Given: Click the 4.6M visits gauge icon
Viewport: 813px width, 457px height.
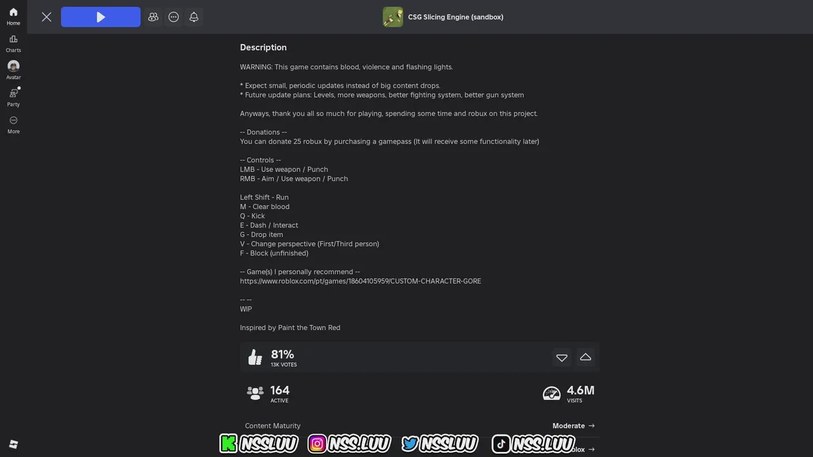Looking at the screenshot, I should click(x=552, y=394).
